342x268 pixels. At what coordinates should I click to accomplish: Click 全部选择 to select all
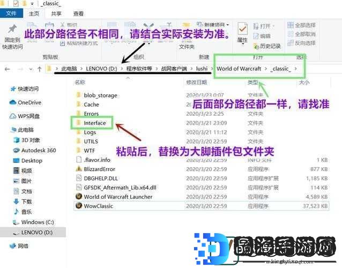(301, 25)
